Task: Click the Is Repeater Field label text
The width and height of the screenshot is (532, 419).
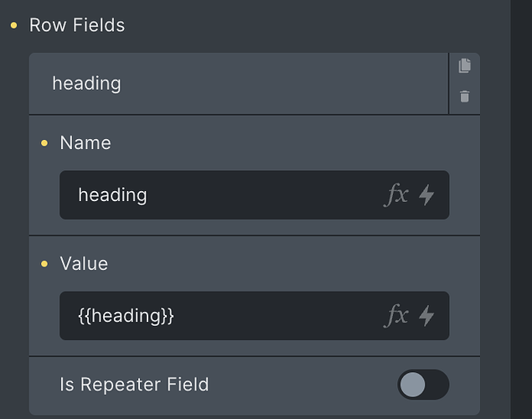Action: click(134, 385)
